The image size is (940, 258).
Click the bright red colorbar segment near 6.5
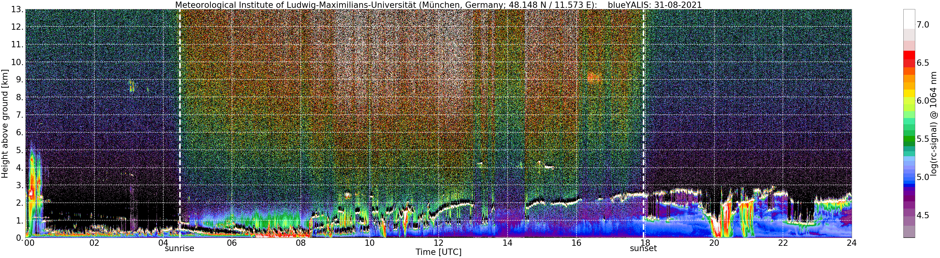pyautogui.click(x=909, y=55)
